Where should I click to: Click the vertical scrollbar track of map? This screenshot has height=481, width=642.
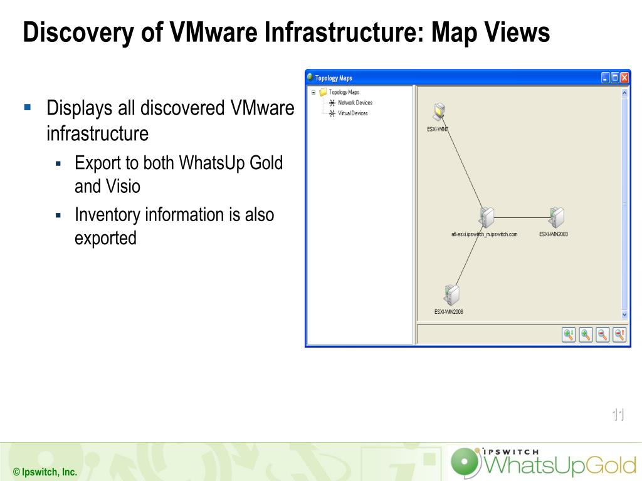tap(624, 204)
